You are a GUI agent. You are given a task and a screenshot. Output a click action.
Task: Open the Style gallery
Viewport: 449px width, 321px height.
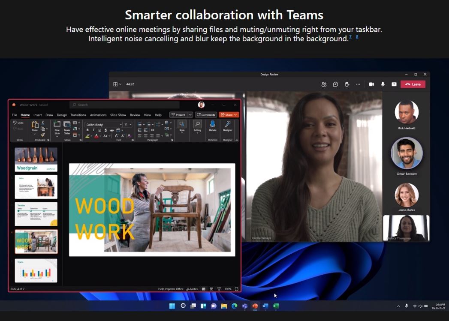point(182,127)
